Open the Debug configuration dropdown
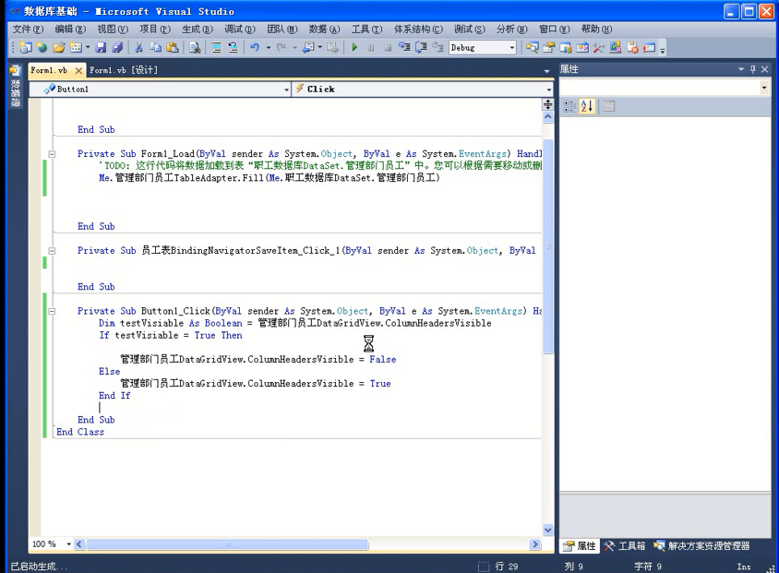The height and width of the screenshot is (573, 779). pyautogui.click(x=511, y=48)
